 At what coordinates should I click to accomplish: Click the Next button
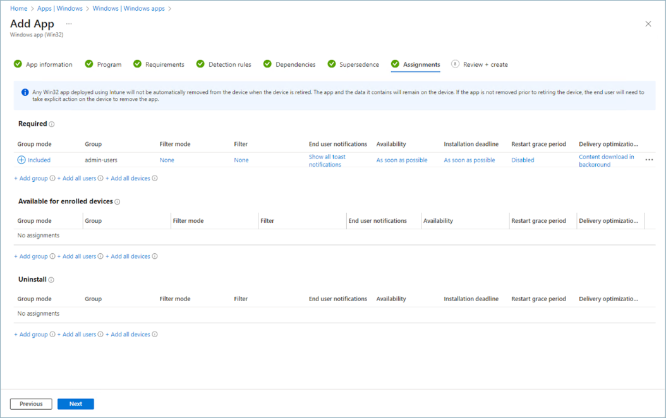(x=75, y=403)
